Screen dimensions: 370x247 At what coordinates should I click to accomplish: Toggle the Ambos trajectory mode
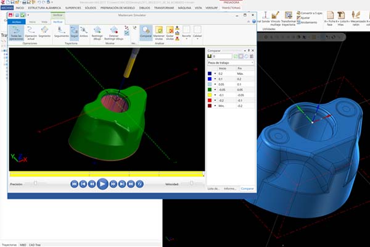[x=84, y=31]
